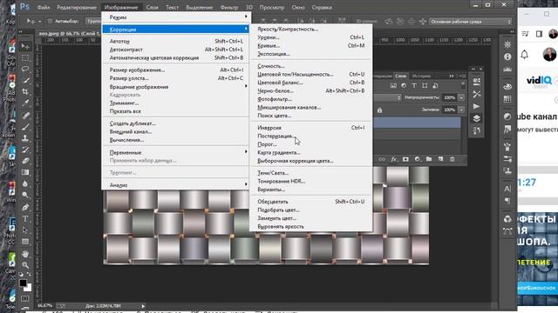This screenshot has height=313, width=558.
Task: Open the opacity percentage dropdown arrow
Action: click(461, 97)
